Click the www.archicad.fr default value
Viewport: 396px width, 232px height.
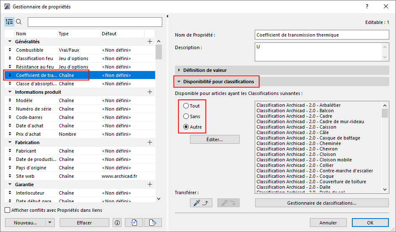[x=119, y=176]
